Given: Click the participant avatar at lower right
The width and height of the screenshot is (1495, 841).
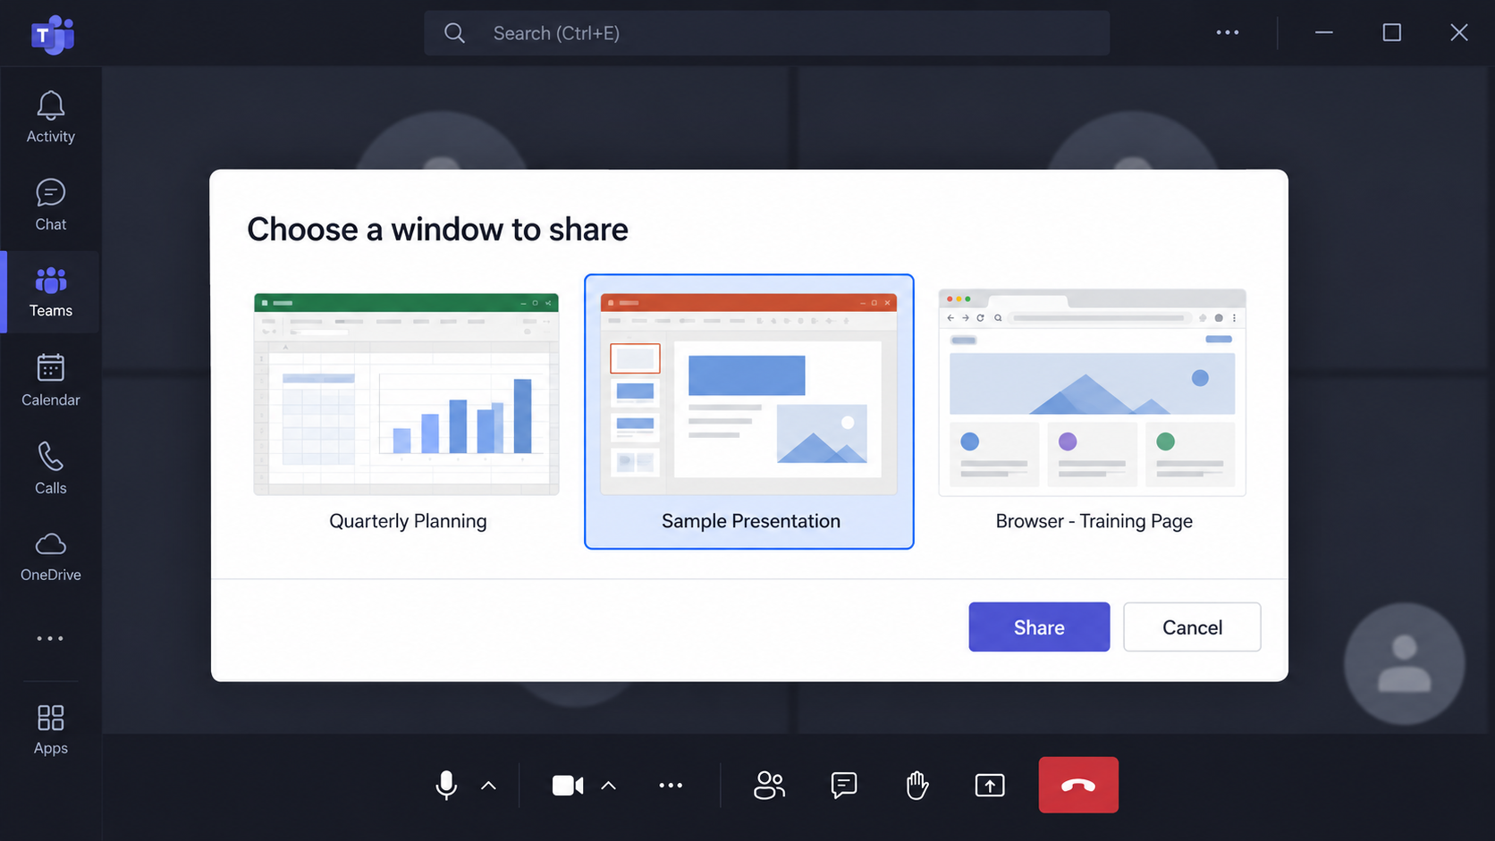Looking at the screenshot, I should pyautogui.click(x=1404, y=664).
